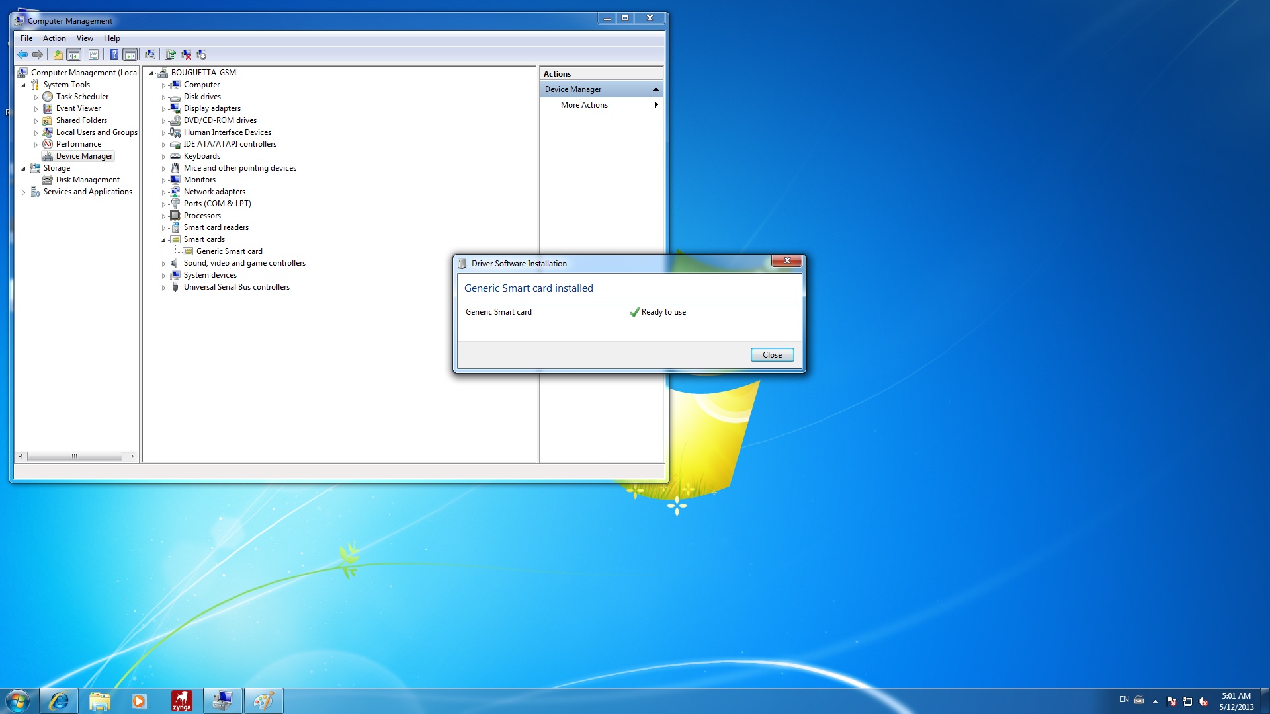Screen dimensions: 1270x714
Task: Click Update Driver Software toolbar icon
Action: [171, 55]
